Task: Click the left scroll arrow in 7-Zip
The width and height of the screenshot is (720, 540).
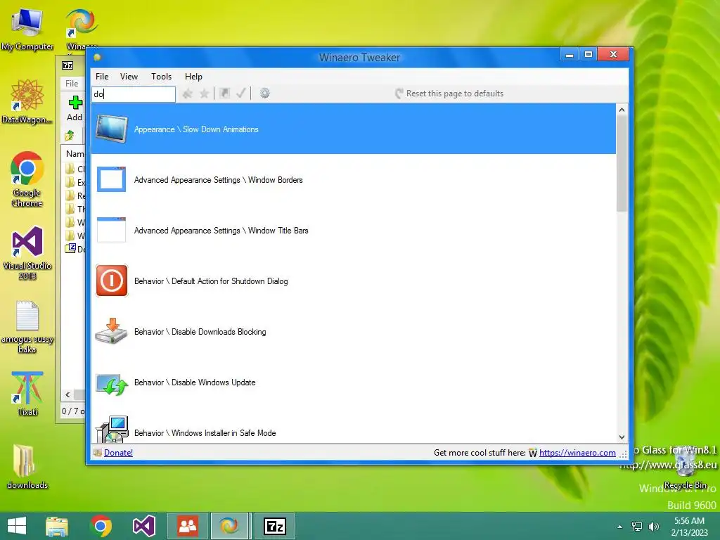Action: 67,394
